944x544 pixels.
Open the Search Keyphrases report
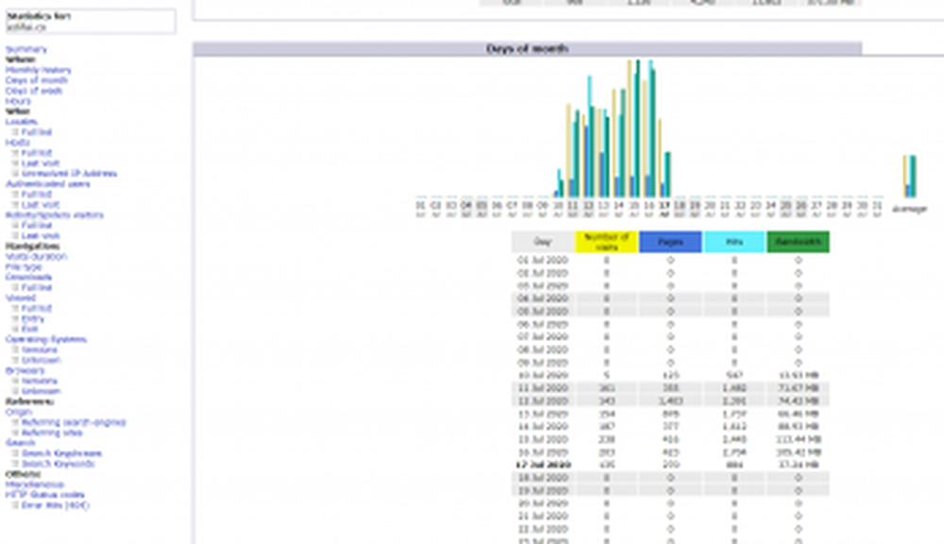[x=60, y=452]
